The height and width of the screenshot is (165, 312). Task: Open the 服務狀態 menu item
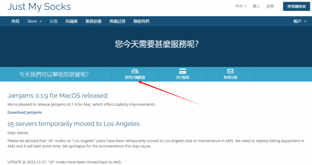coord(93,21)
